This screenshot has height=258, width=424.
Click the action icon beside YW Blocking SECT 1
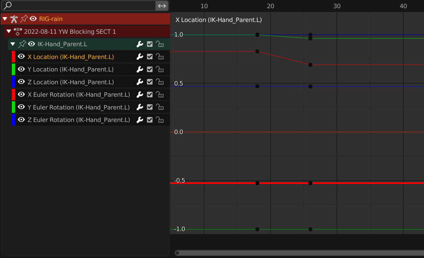click(x=18, y=31)
